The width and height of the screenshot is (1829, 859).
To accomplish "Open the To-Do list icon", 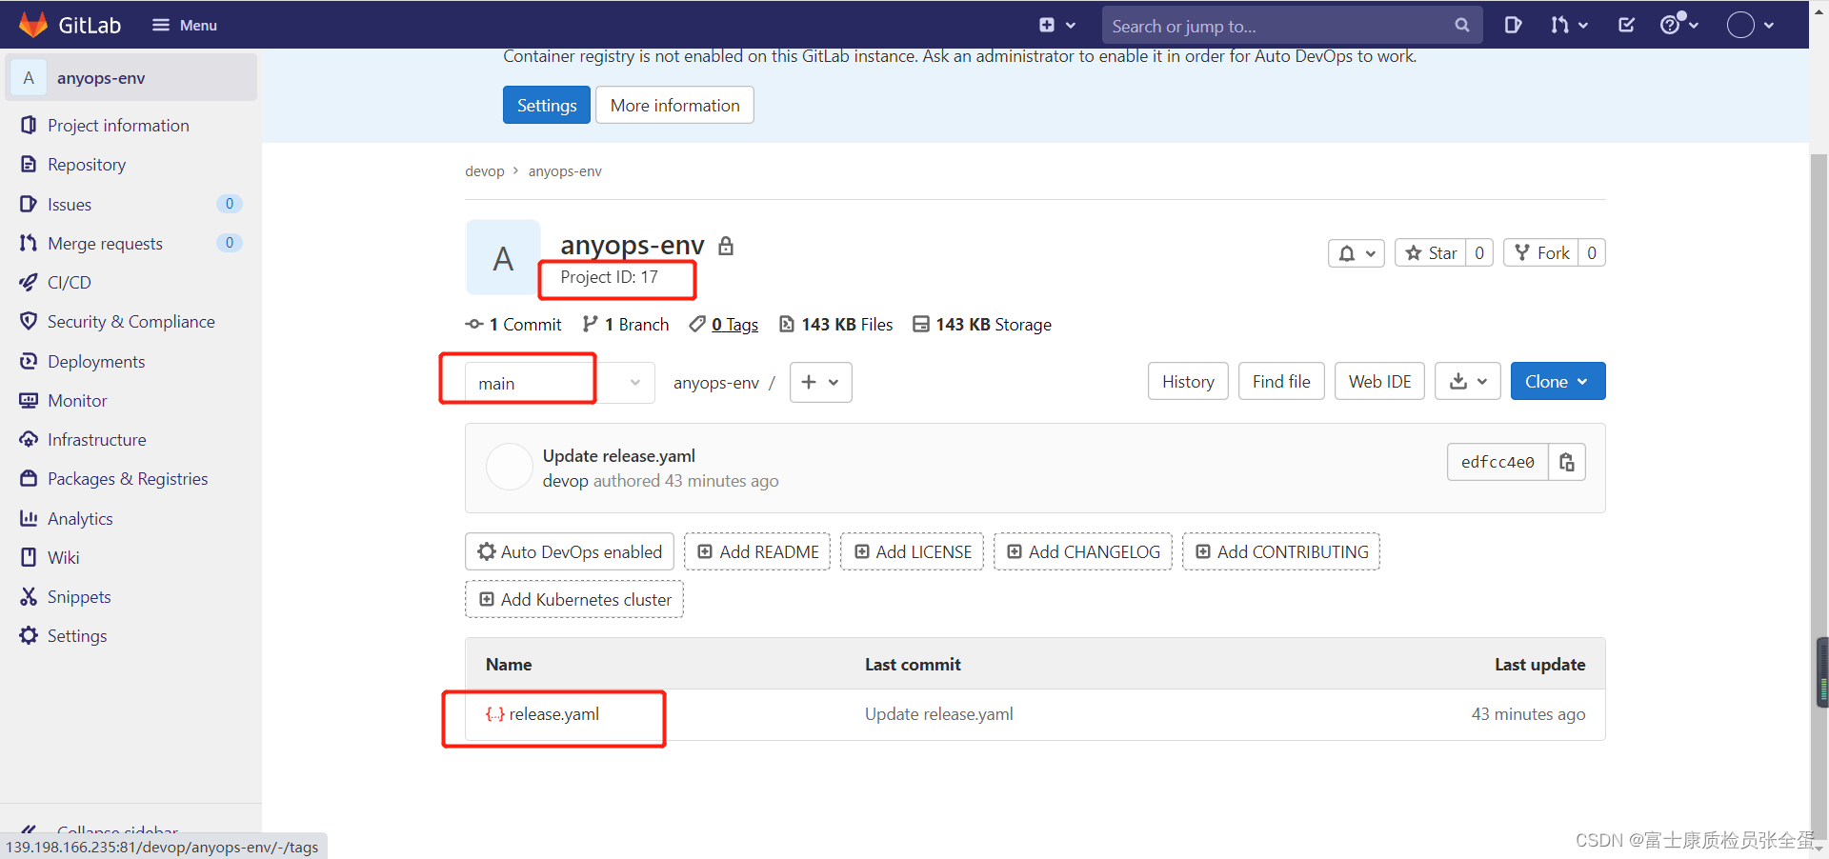I will coord(1627,25).
